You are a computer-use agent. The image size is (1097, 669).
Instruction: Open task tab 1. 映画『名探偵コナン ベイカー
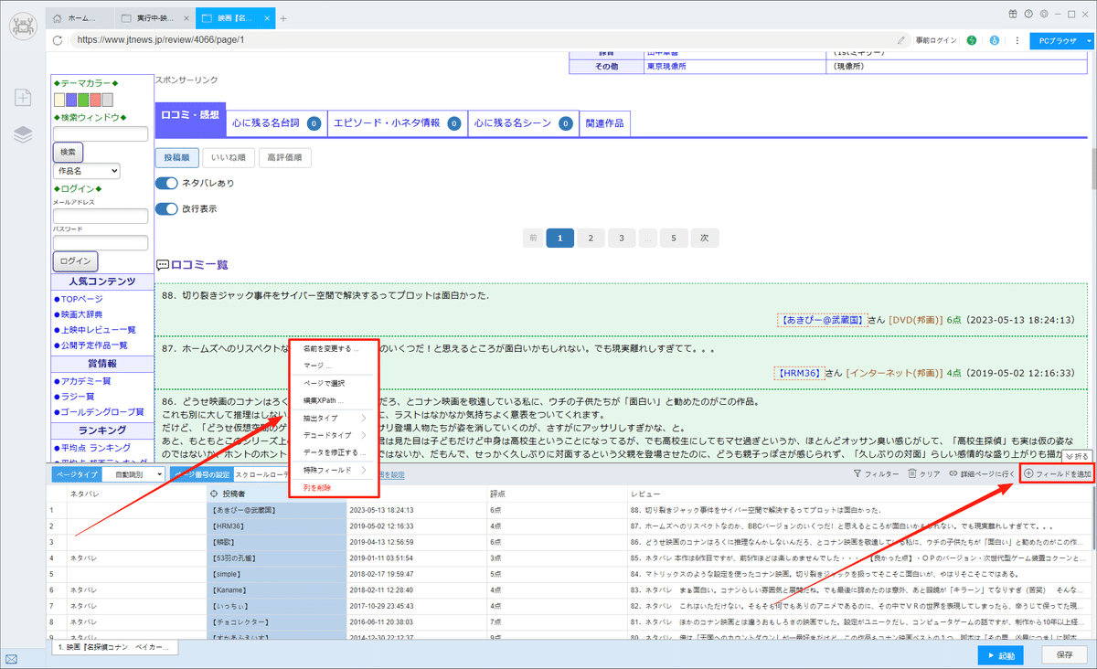click(x=114, y=647)
